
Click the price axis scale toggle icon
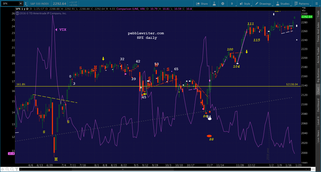tap(304, 9)
